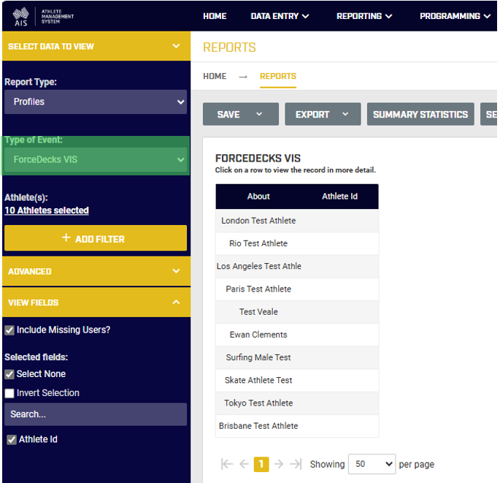Go to previous page arrow
Screen dimensions: 500x483
click(x=244, y=464)
